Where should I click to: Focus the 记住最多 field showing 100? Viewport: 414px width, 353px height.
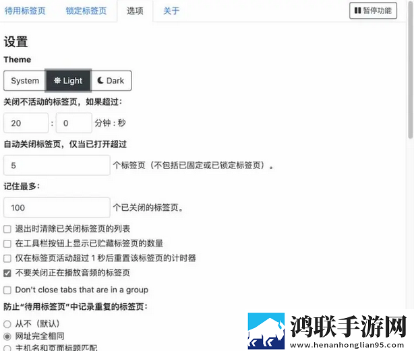click(57, 207)
